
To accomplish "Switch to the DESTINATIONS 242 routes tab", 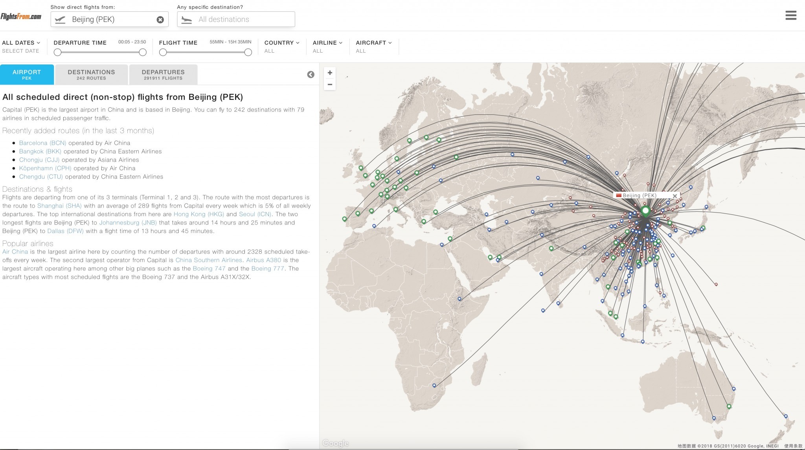I will click(91, 74).
